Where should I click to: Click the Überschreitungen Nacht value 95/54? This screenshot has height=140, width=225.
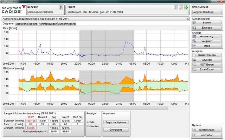coord(66,131)
